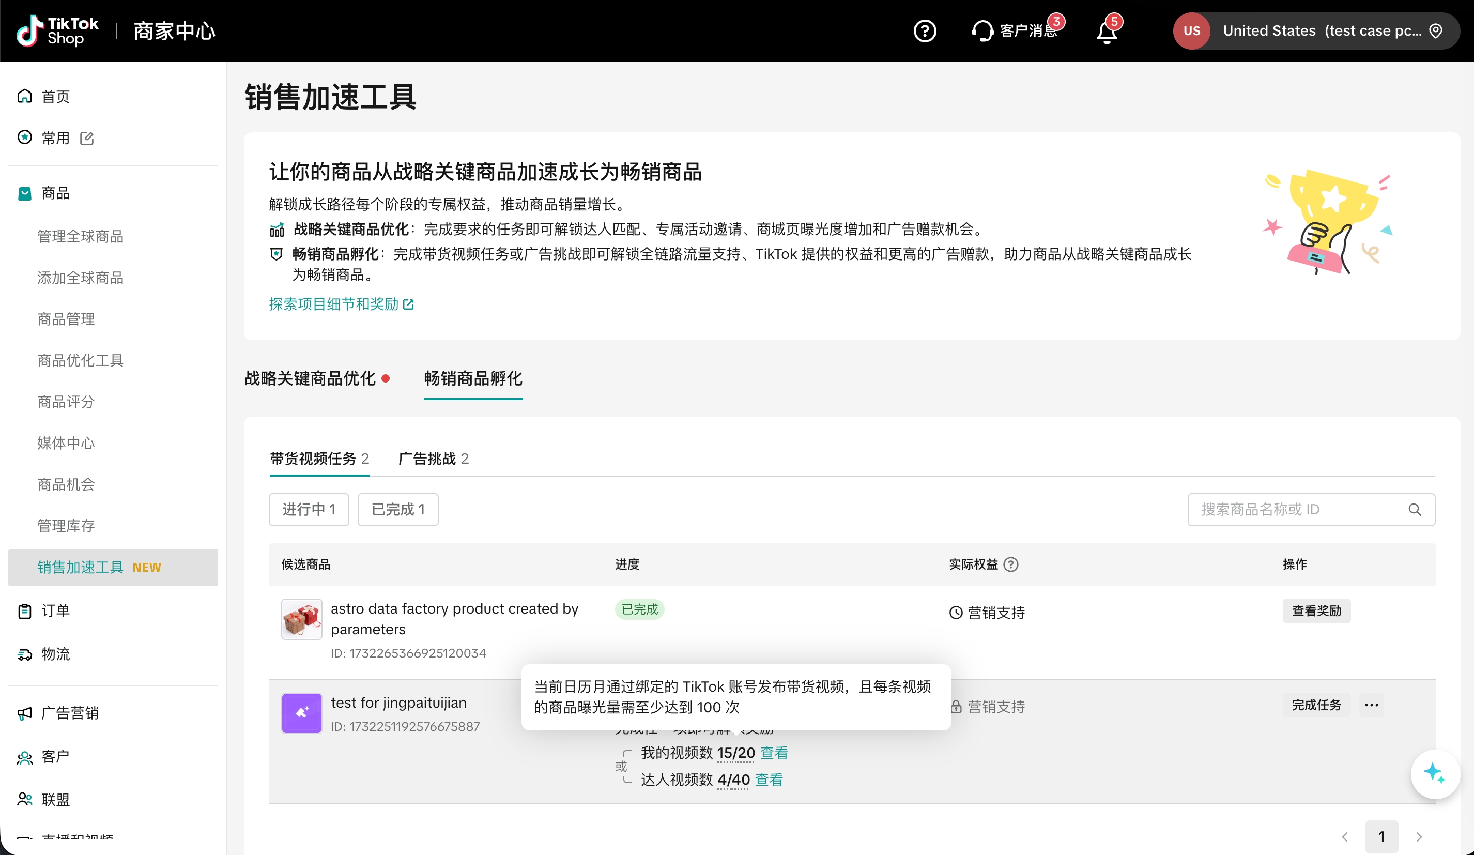Click the 查看奖励 button
This screenshot has height=855, width=1474.
(x=1316, y=610)
